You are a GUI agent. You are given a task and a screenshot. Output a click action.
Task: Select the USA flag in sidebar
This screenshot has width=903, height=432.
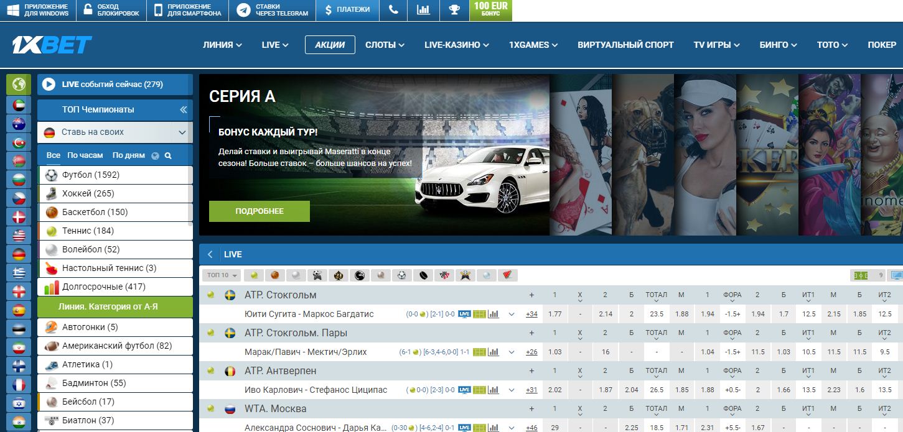(19, 236)
